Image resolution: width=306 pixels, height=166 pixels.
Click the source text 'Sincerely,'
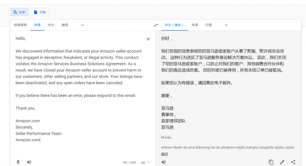[24, 127]
